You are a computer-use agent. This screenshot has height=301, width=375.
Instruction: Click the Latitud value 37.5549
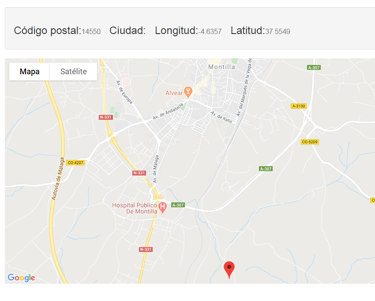(277, 31)
